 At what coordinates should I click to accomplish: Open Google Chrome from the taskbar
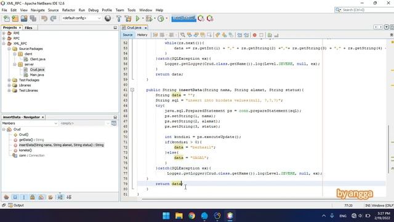(191, 216)
